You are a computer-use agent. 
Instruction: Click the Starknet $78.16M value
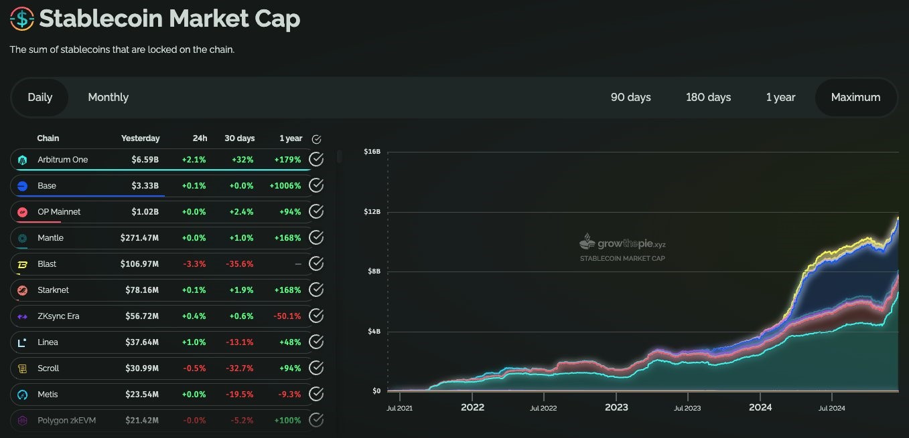(x=142, y=290)
